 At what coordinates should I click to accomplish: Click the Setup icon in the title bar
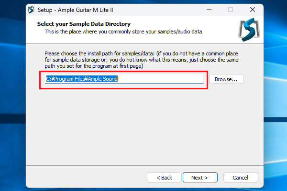(x=31, y=10)
